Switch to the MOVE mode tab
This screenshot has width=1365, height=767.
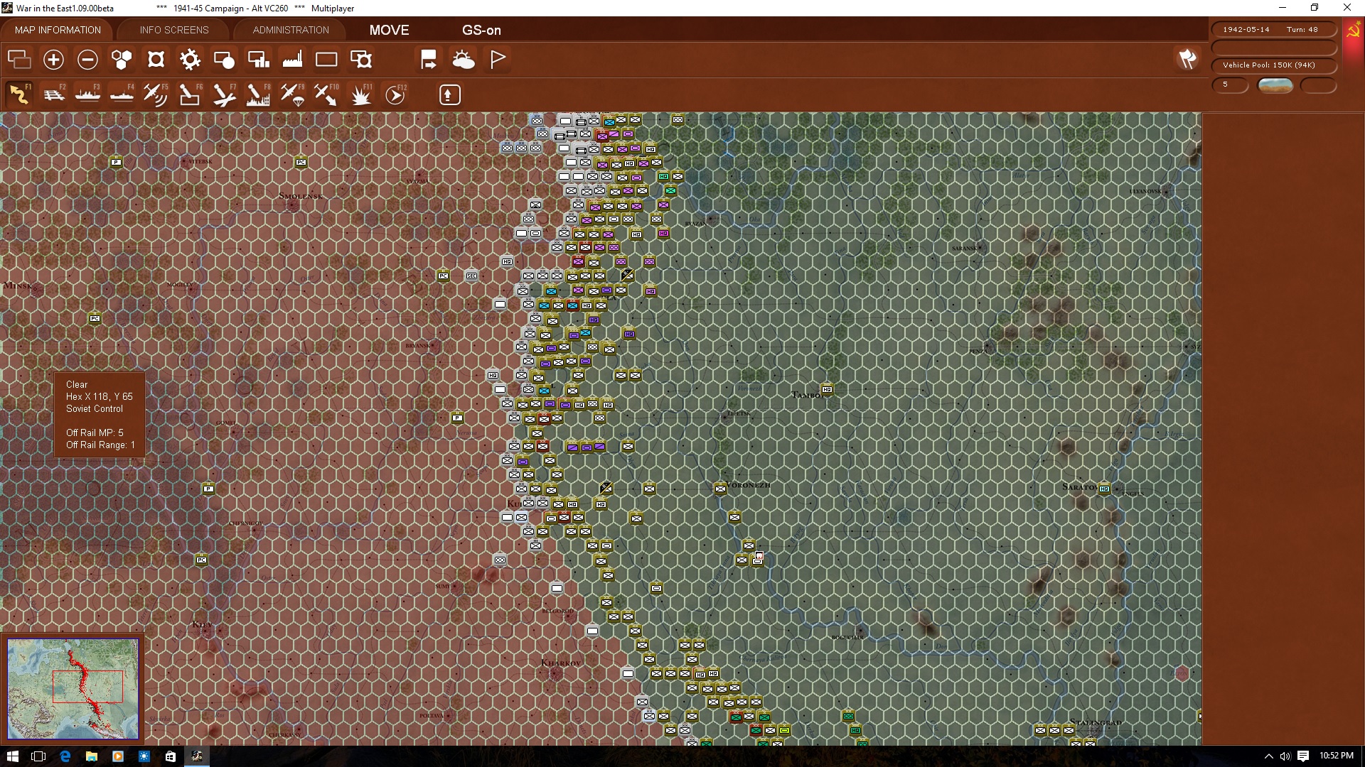pyautogui.click(x=389, y=30)
